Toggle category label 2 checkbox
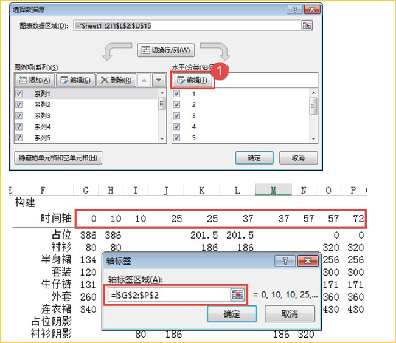The width and height of the screenshot is (396, 343). click(176, 104)
